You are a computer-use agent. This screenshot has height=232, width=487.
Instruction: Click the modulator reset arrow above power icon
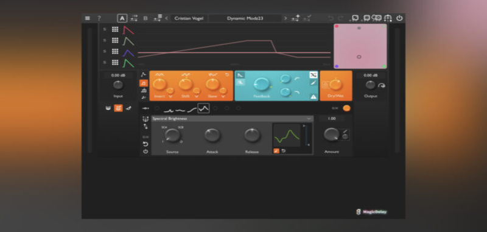(145, 144)
